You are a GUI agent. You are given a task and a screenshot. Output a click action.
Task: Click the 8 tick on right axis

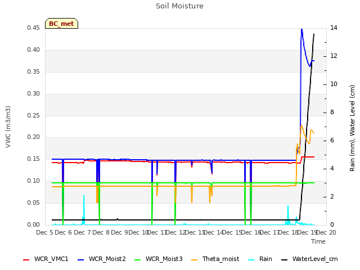pos(332,112)
